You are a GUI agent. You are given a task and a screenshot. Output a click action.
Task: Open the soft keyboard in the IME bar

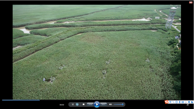pos(183,102)
